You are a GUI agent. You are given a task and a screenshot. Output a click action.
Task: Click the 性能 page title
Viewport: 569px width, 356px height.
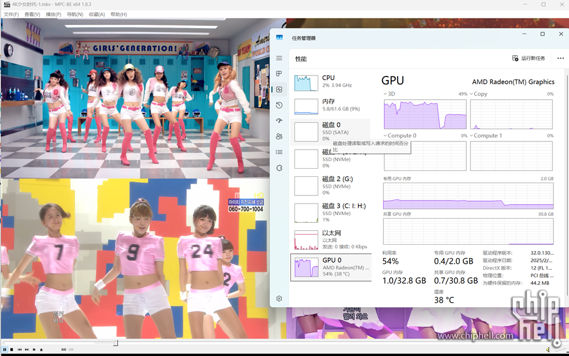(301, 59)
